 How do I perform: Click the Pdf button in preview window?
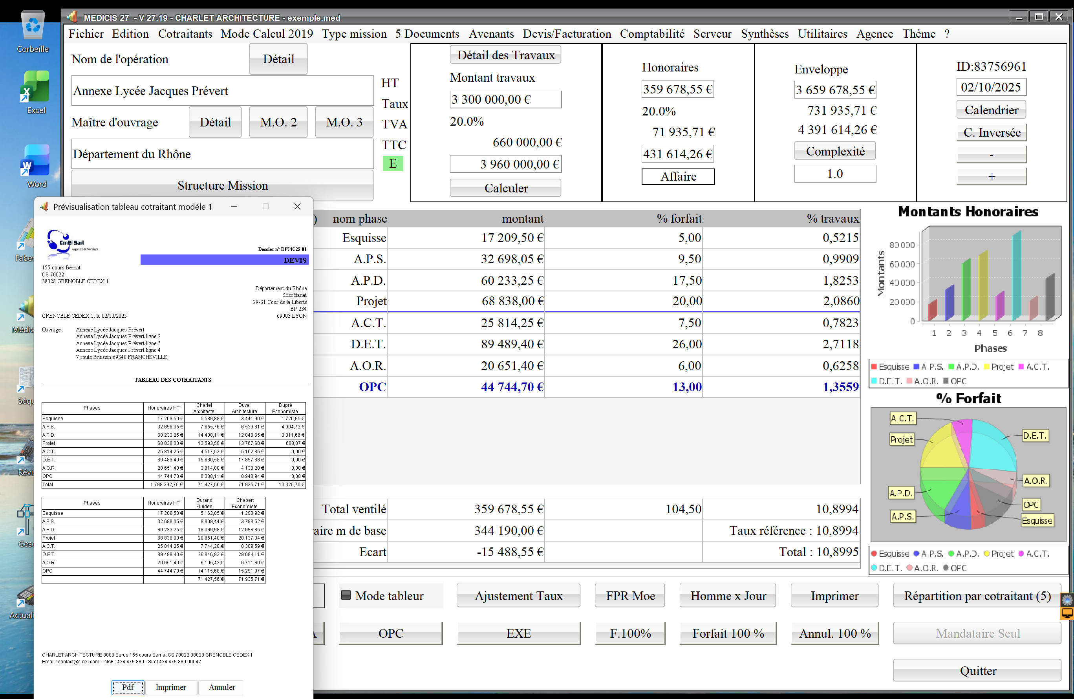128,687
